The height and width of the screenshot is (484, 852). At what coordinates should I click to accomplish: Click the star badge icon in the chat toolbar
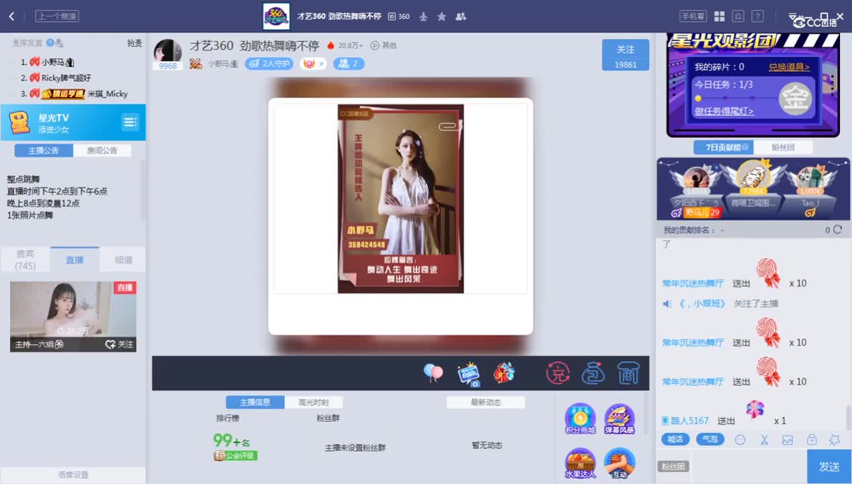[835, 440]
